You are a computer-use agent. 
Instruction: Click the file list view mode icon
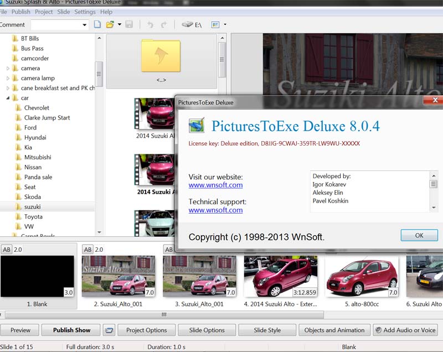215,25
